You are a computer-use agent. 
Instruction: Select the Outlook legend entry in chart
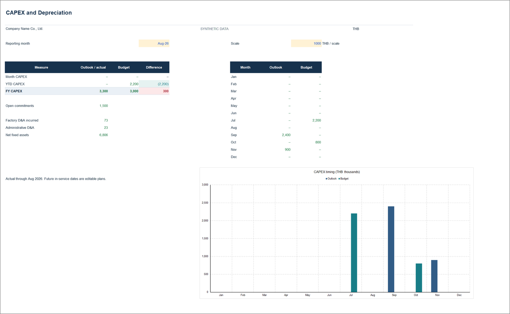(331, 179)
